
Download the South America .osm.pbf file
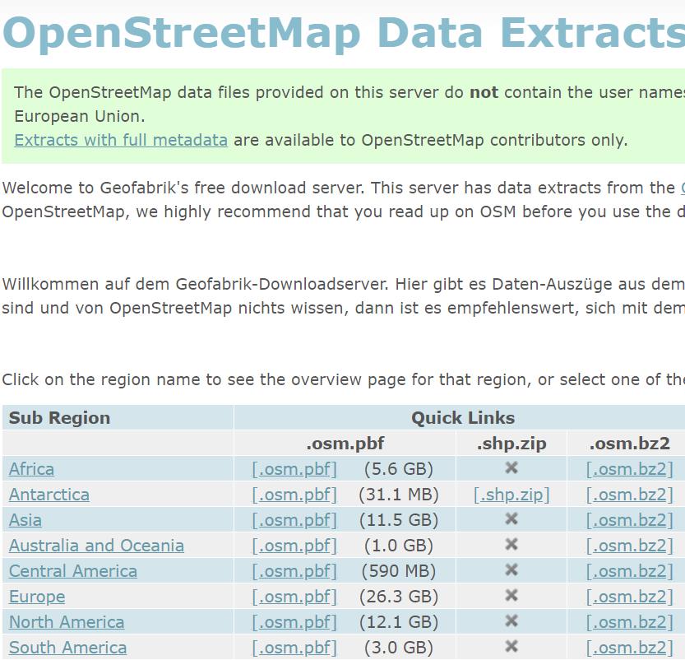click(294, 648)
